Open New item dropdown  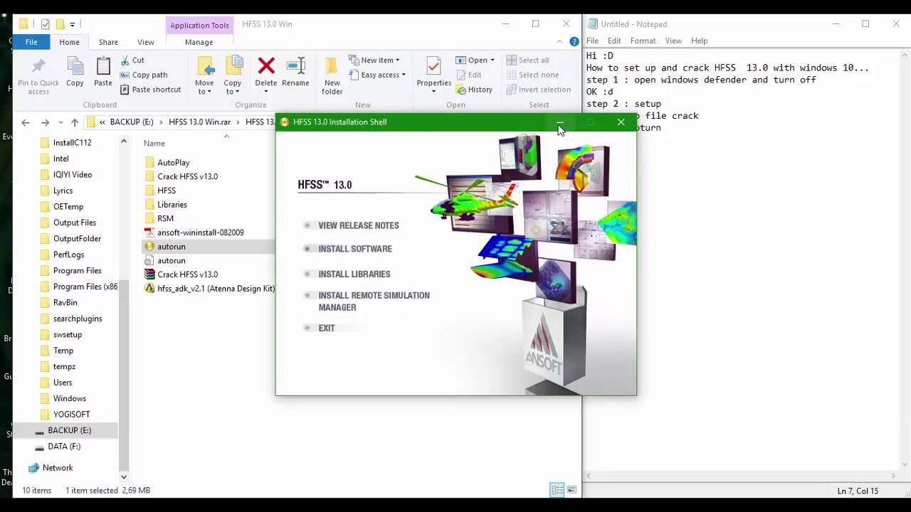(x=374, y=60)
